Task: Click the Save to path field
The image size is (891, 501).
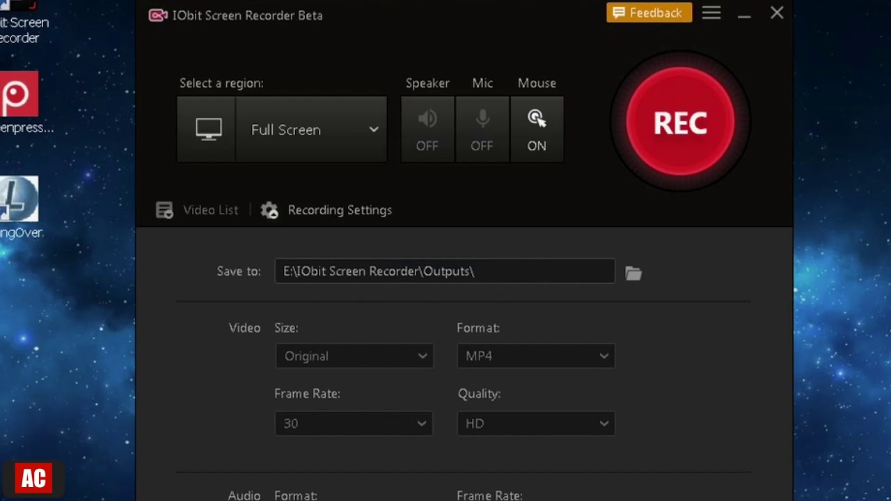Action: tap(445, 271)
